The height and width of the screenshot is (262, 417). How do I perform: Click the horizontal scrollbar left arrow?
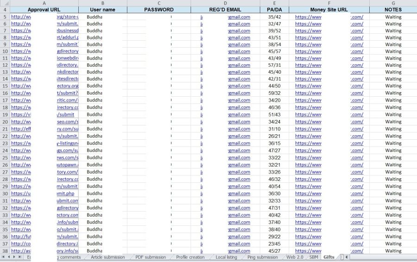347,257
